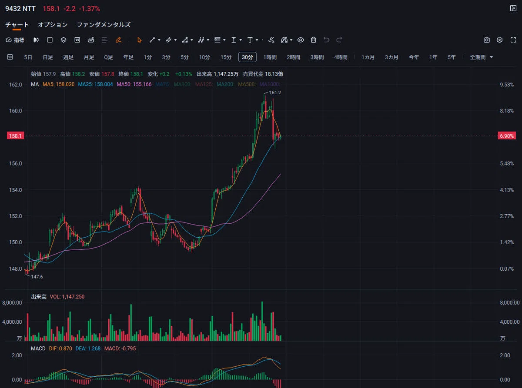Select the orange pencil drawing icon
Image resolution: width=522 pixels, height=388 pixels.
(x=118, y=40)
